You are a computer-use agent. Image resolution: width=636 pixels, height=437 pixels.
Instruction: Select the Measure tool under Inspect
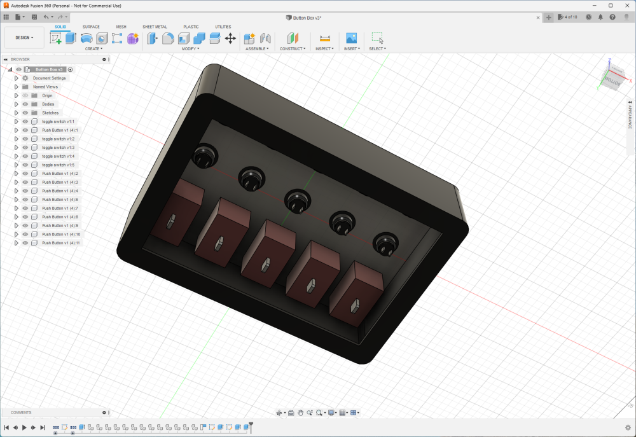click(x=325, y=38)
